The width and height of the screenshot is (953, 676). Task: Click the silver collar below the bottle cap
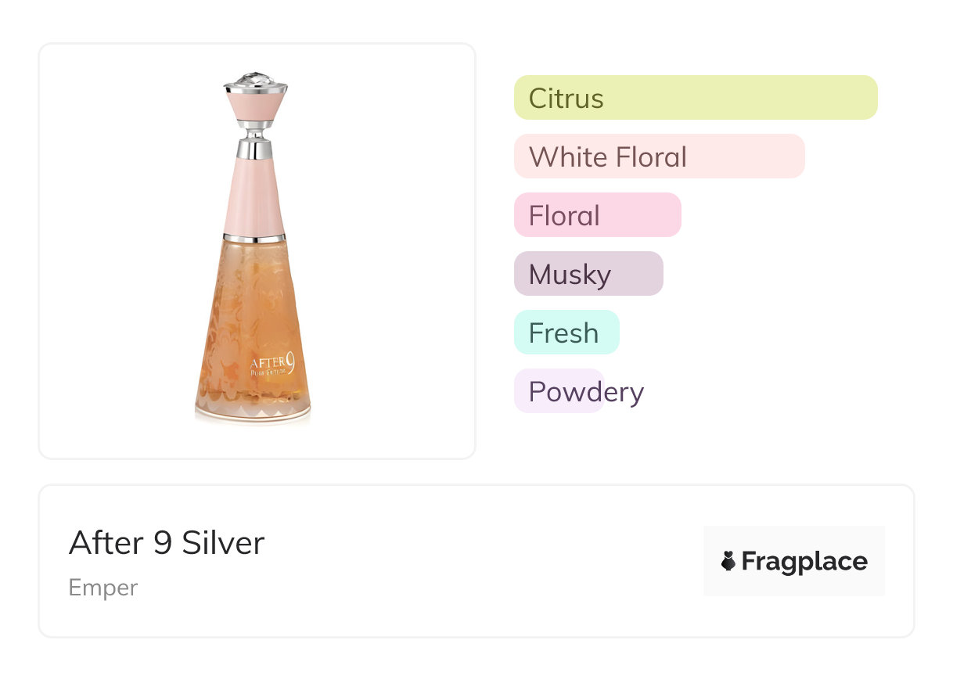tap(255, 147)
